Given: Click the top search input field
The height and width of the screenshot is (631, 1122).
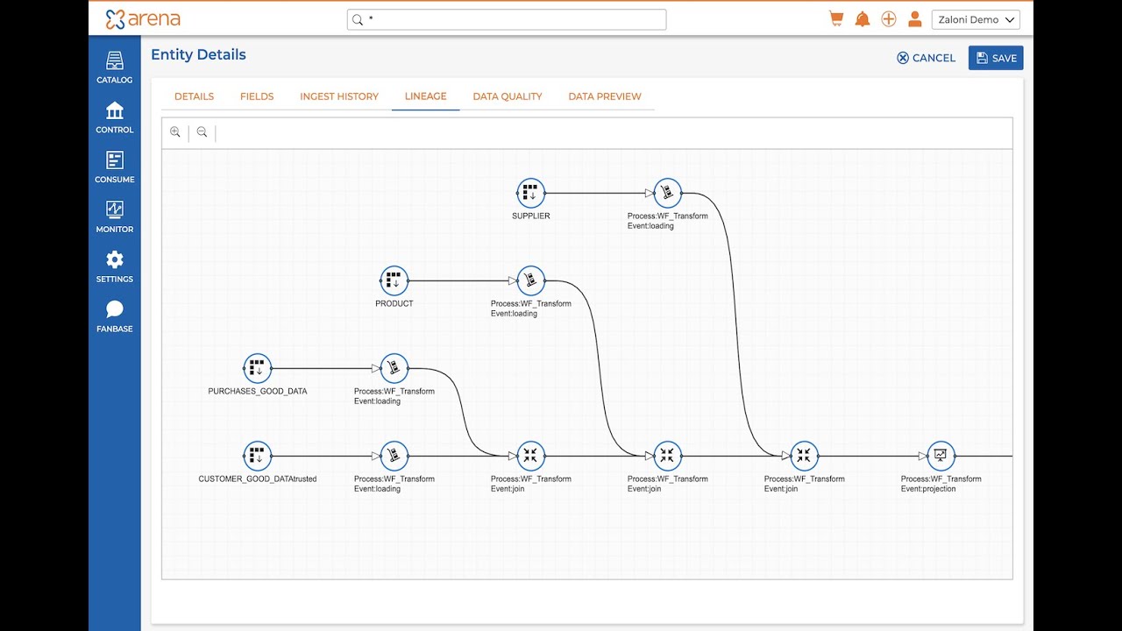Looking at the screenshot, I should tap(507, 19).
